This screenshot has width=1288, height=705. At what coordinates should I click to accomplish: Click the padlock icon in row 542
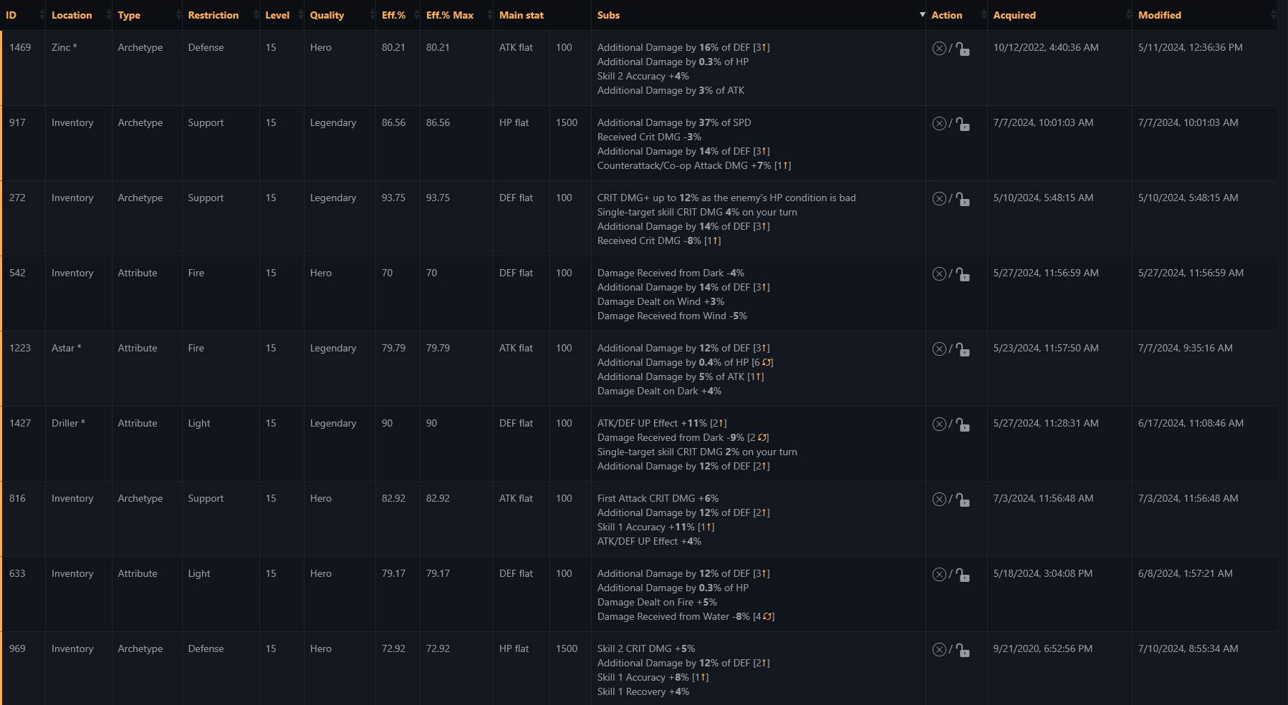[963, 274]
